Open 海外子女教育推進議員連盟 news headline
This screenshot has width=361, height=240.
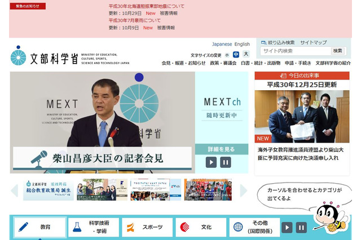[301, 154]
